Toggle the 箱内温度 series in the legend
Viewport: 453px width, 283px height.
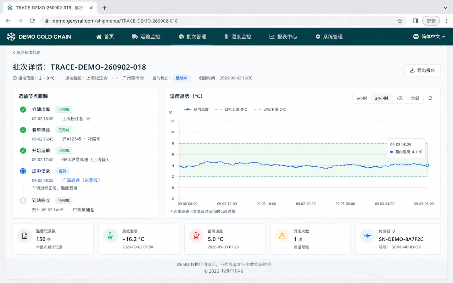(x=196, y=109)
